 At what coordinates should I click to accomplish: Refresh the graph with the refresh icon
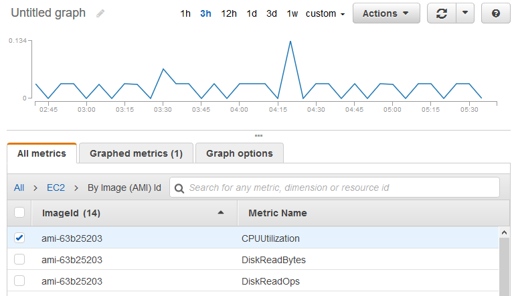[441, 13]
